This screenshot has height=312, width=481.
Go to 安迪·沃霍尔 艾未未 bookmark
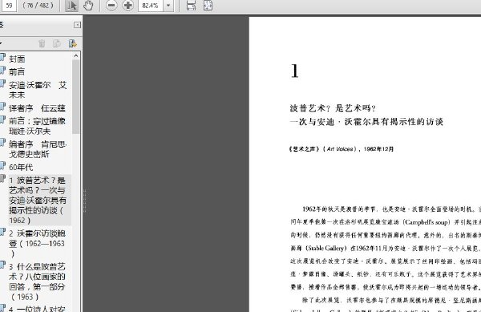(38, 90)
